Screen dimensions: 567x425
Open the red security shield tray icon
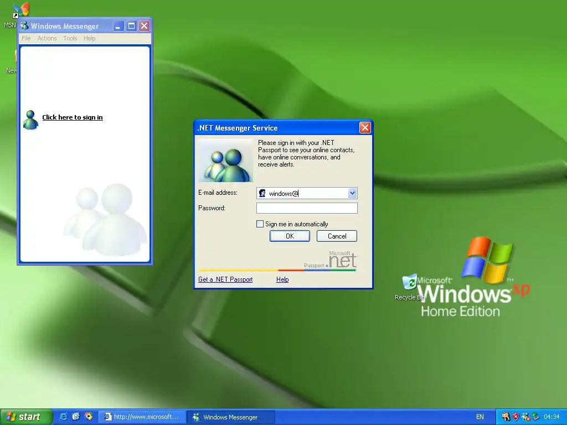(x=516, y=417)
